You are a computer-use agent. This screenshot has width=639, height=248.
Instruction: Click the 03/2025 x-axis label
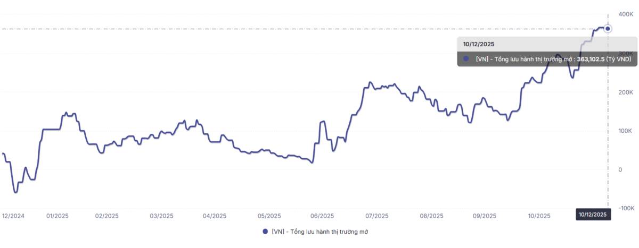pyautogui.click(x=161, y=216)
